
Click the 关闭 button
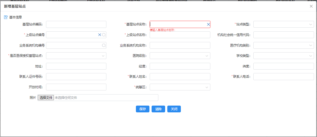pos(174,109)
